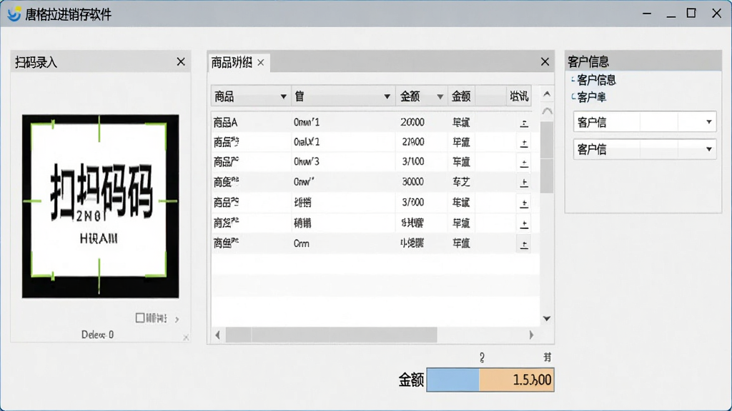The width and height of the screenshot is (732, 411).
Task: Click the orange 金额 total field
Action: [x=516, y=380]
